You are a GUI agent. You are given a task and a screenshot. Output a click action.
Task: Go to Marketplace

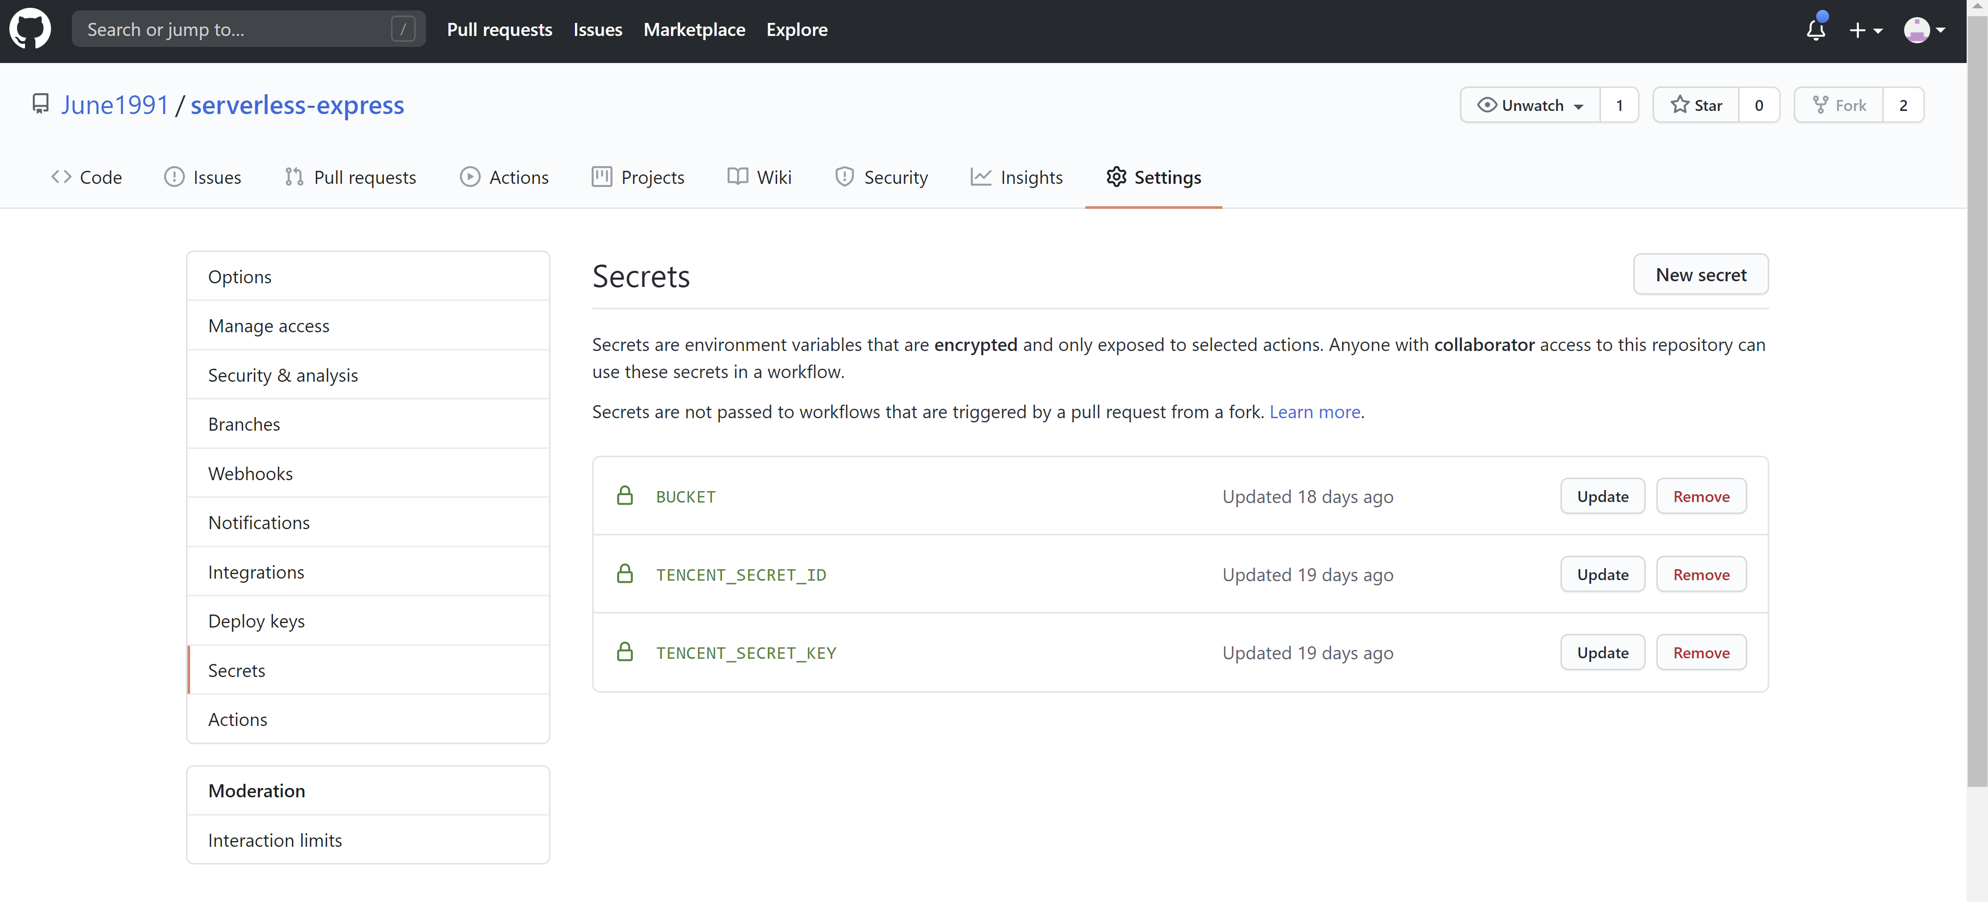click(x=694, y=29)
